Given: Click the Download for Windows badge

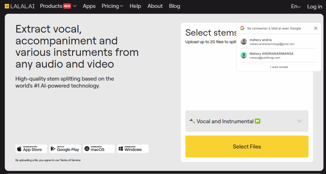Looking at the screenshot, I should click(132, 149).
